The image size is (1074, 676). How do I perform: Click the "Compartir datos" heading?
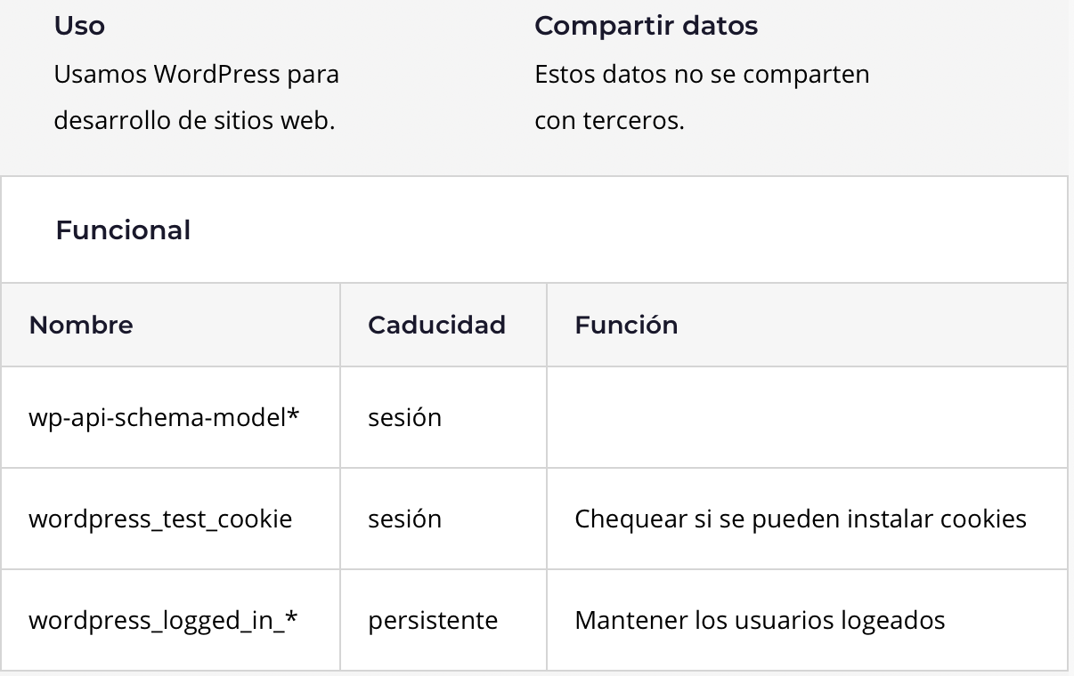646,27
